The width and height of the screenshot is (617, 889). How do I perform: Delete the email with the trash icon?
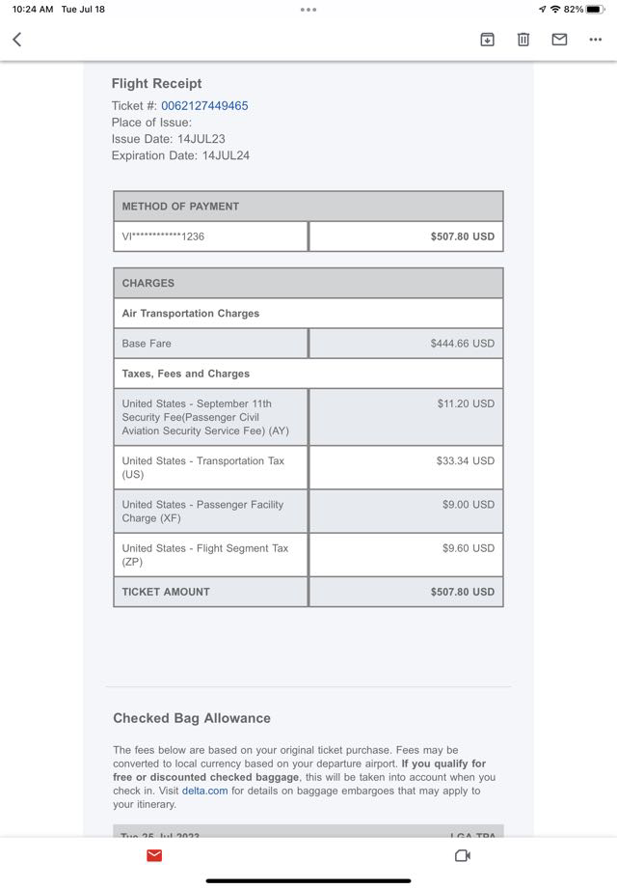click(x=523, y=40)
